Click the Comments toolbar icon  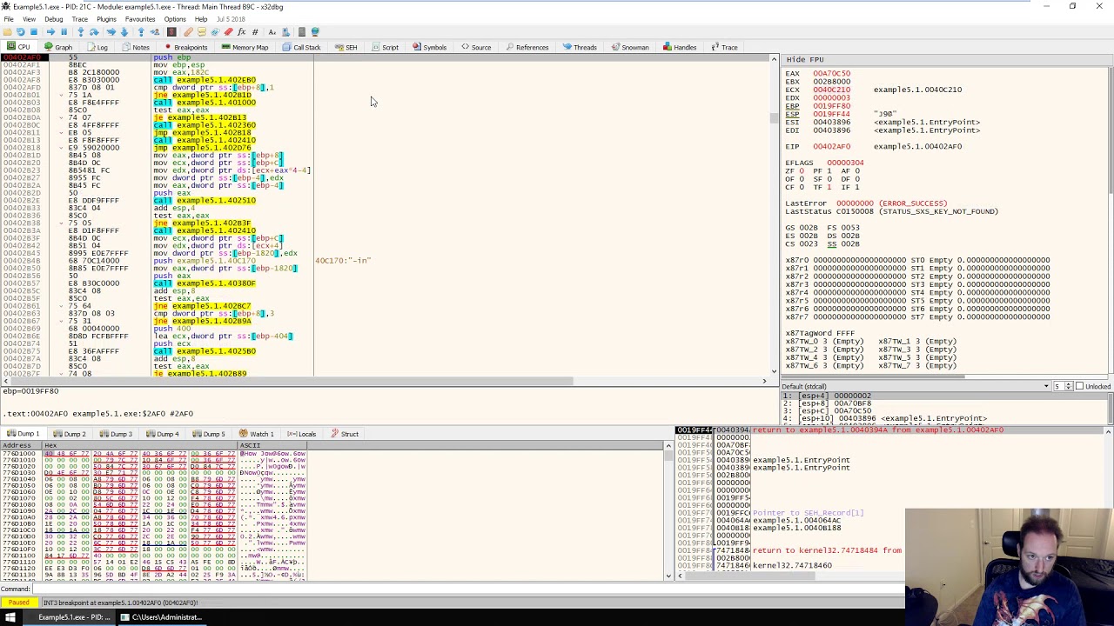pos(201,31)
